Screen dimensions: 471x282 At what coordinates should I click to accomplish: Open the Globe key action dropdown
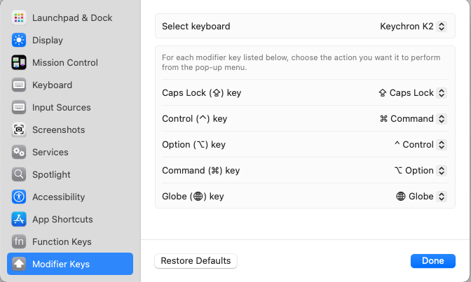[x=421, y=197]
